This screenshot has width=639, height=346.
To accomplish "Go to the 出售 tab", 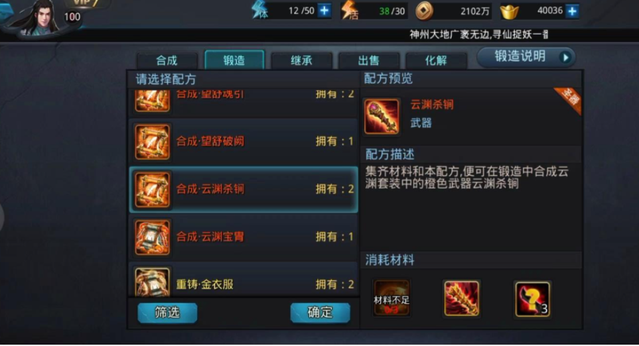I will pos(368,61).
